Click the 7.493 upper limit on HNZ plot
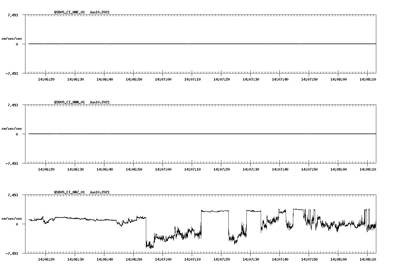Viewport: 397px width, 270px height. tap(13, 195)
